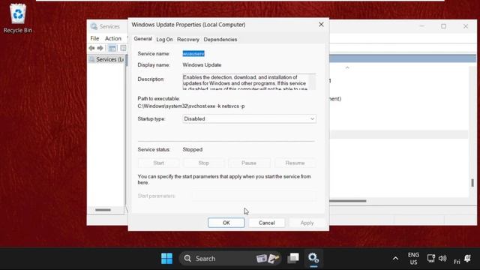
Task: Open the Action menu in Services
Action: 113,38
